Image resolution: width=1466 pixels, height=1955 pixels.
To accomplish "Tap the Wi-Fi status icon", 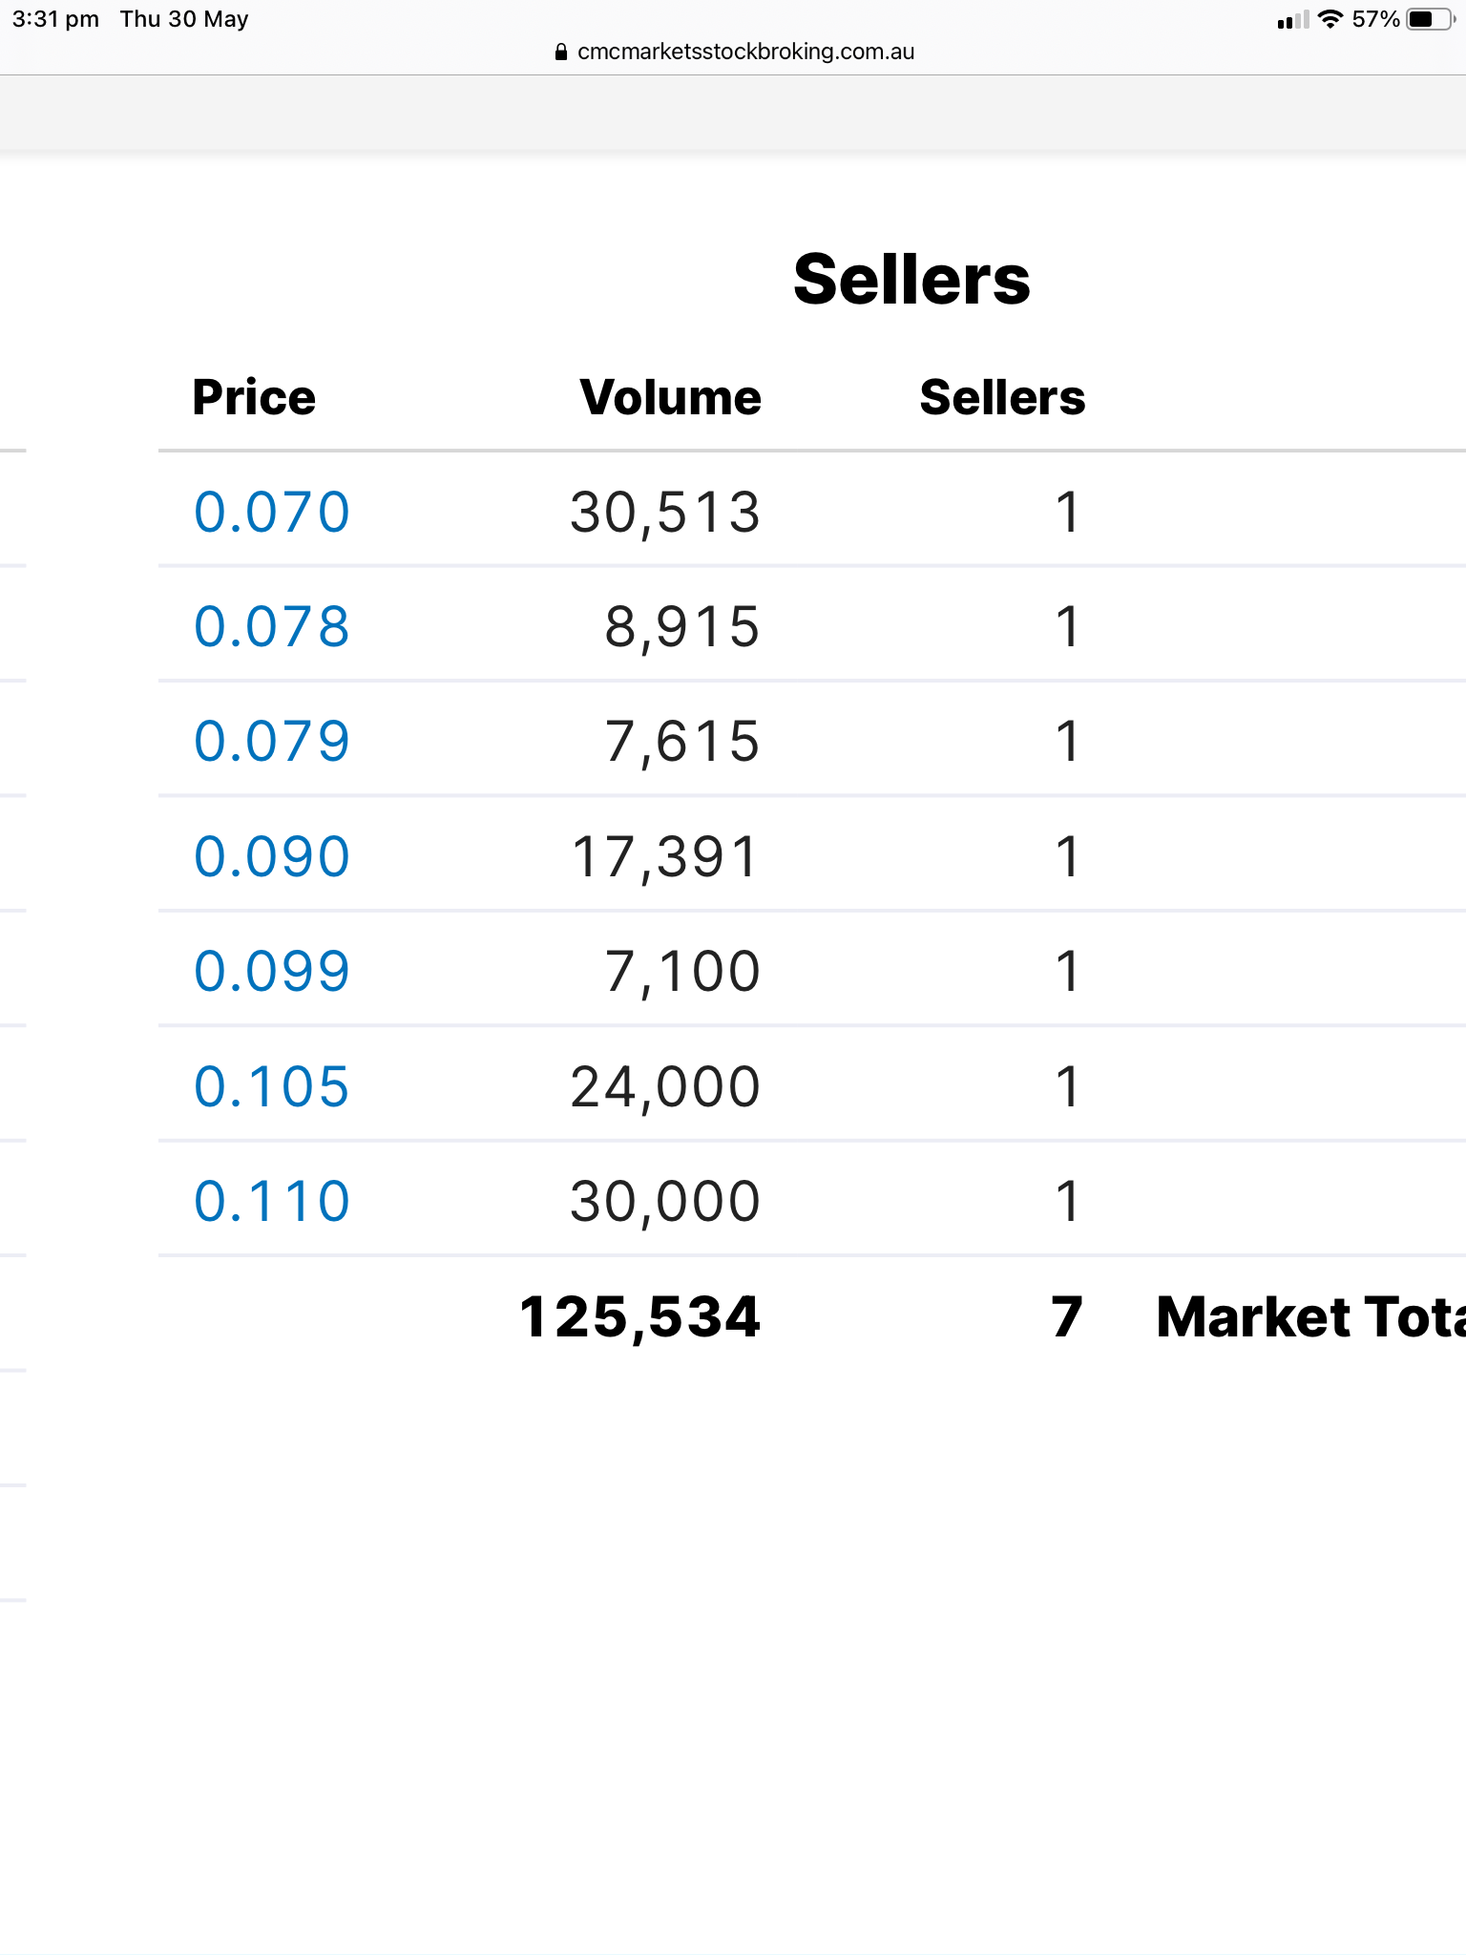I will pos(1330,19).
